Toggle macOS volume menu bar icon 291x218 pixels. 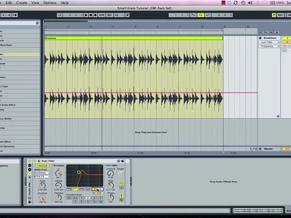click(250, 2)
